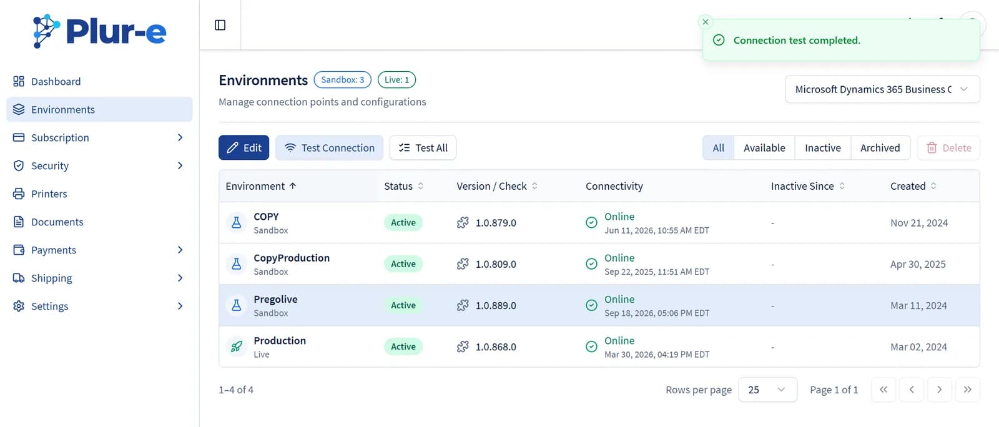Click the Settings gear icon
The height and width of the screenshot is (427, 999).
point(19,306)
